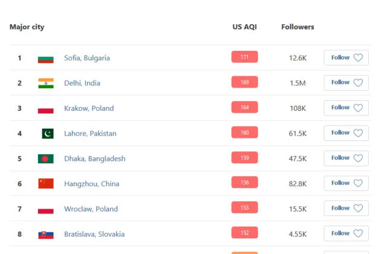Screen dimensions: 376x254
Task: Open the Bratislava, Slovakia city link
Action: click(x=94, y=234)
